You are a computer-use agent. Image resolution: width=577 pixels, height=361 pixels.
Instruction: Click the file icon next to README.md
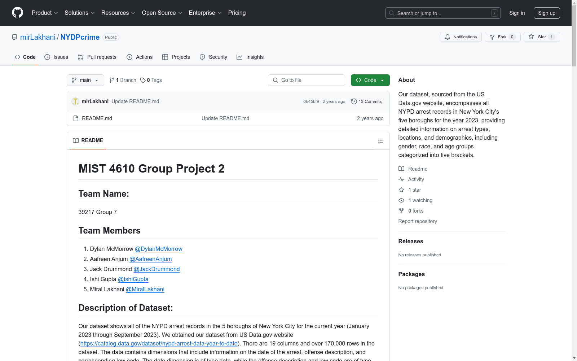[76, 118]
